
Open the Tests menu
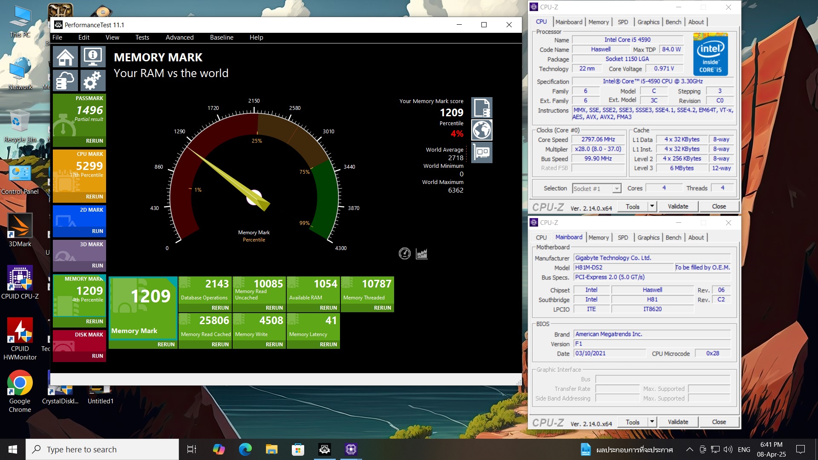pos(142,37)
